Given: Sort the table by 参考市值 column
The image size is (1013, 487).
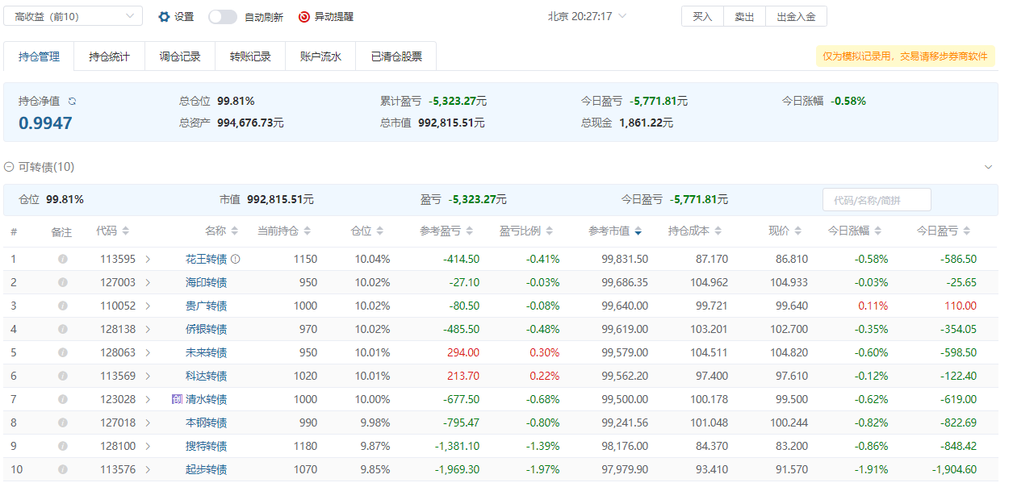Looking at the screenshot, I should [x=638, y=231].
